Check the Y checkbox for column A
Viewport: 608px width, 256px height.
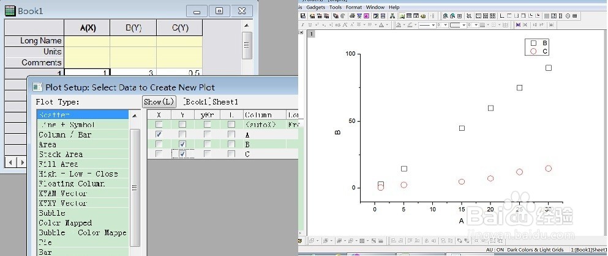(182, 134)
